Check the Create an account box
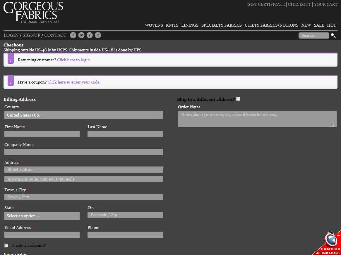Screen dimensions: 341x255 pos(6,246)
